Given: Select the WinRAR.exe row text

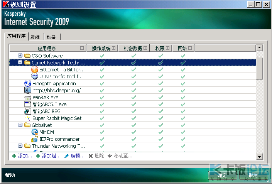Looking at the screenshot, I should click(46, 98).
